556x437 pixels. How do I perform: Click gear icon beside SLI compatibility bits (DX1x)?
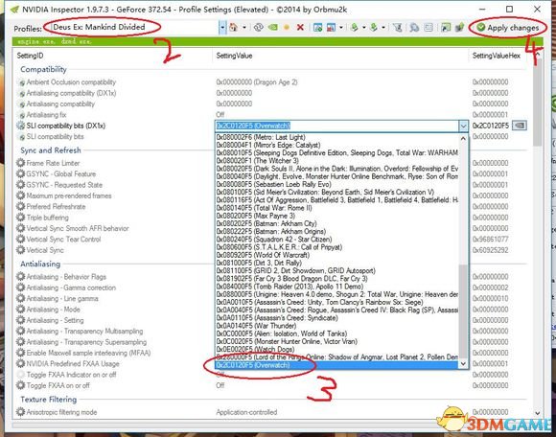[20, 126]
